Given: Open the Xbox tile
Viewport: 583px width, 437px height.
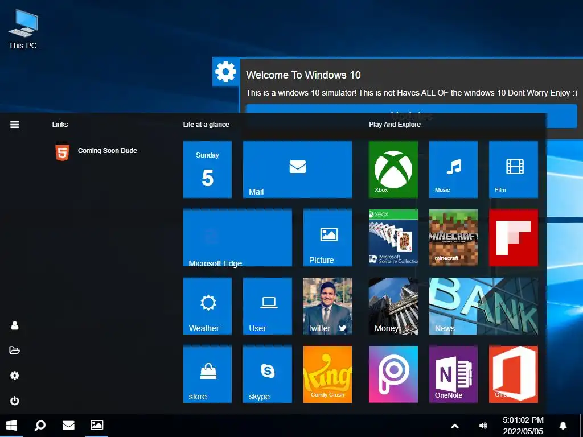Looking at the screenshot, I should pyautogui.click(x=393, y=170).
